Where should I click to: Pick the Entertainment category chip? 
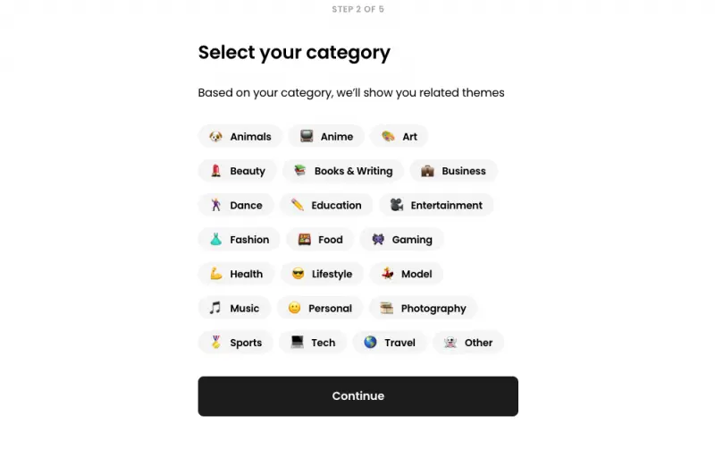click(436, 205)
